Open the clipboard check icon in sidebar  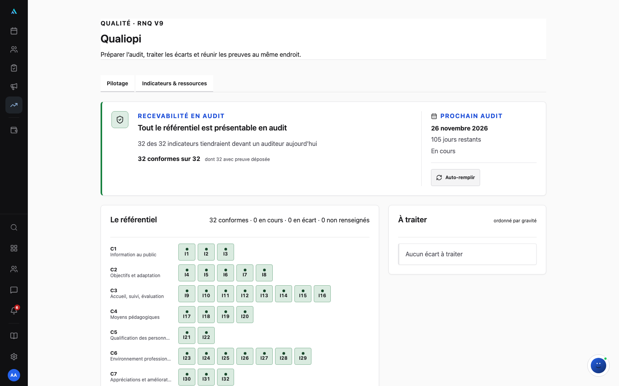[x=14, y=68]
